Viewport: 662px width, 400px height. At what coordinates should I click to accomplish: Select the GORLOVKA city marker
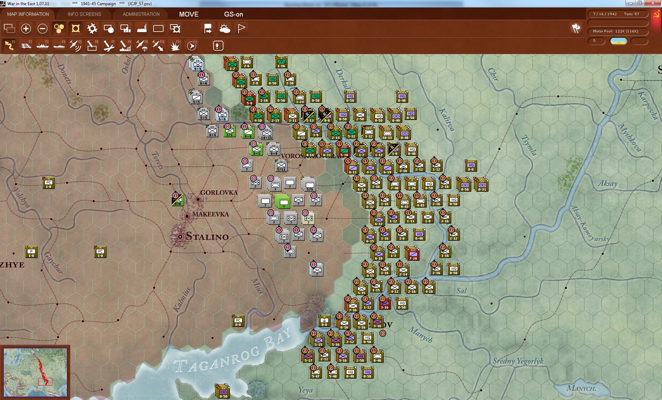[x=198, y=199]
